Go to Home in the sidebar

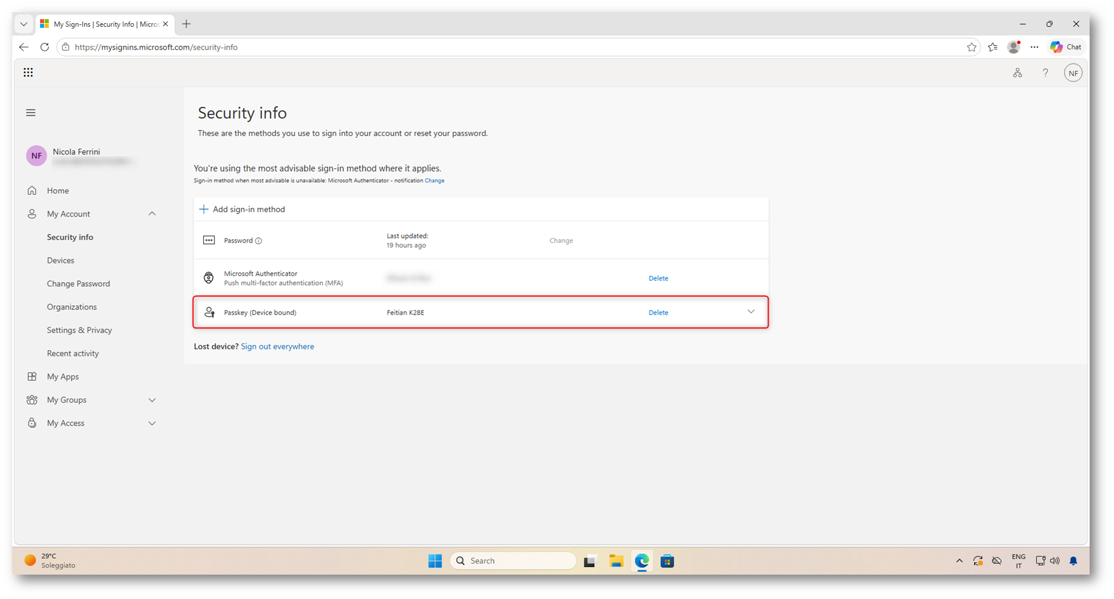(58, 190)
